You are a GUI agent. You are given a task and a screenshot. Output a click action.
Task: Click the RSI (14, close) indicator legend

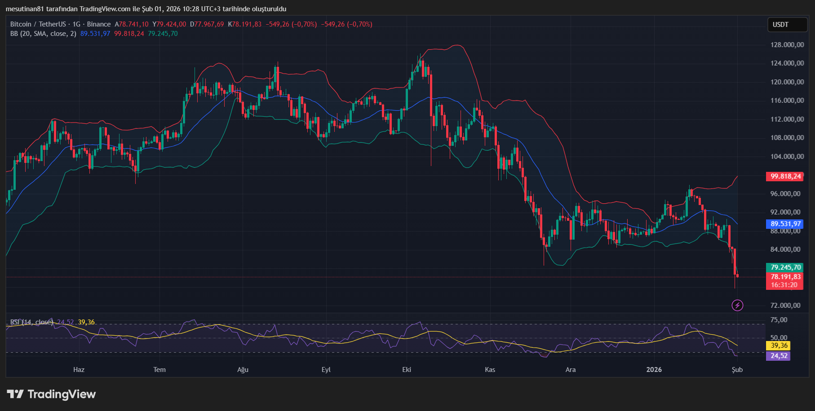(31, 322)
